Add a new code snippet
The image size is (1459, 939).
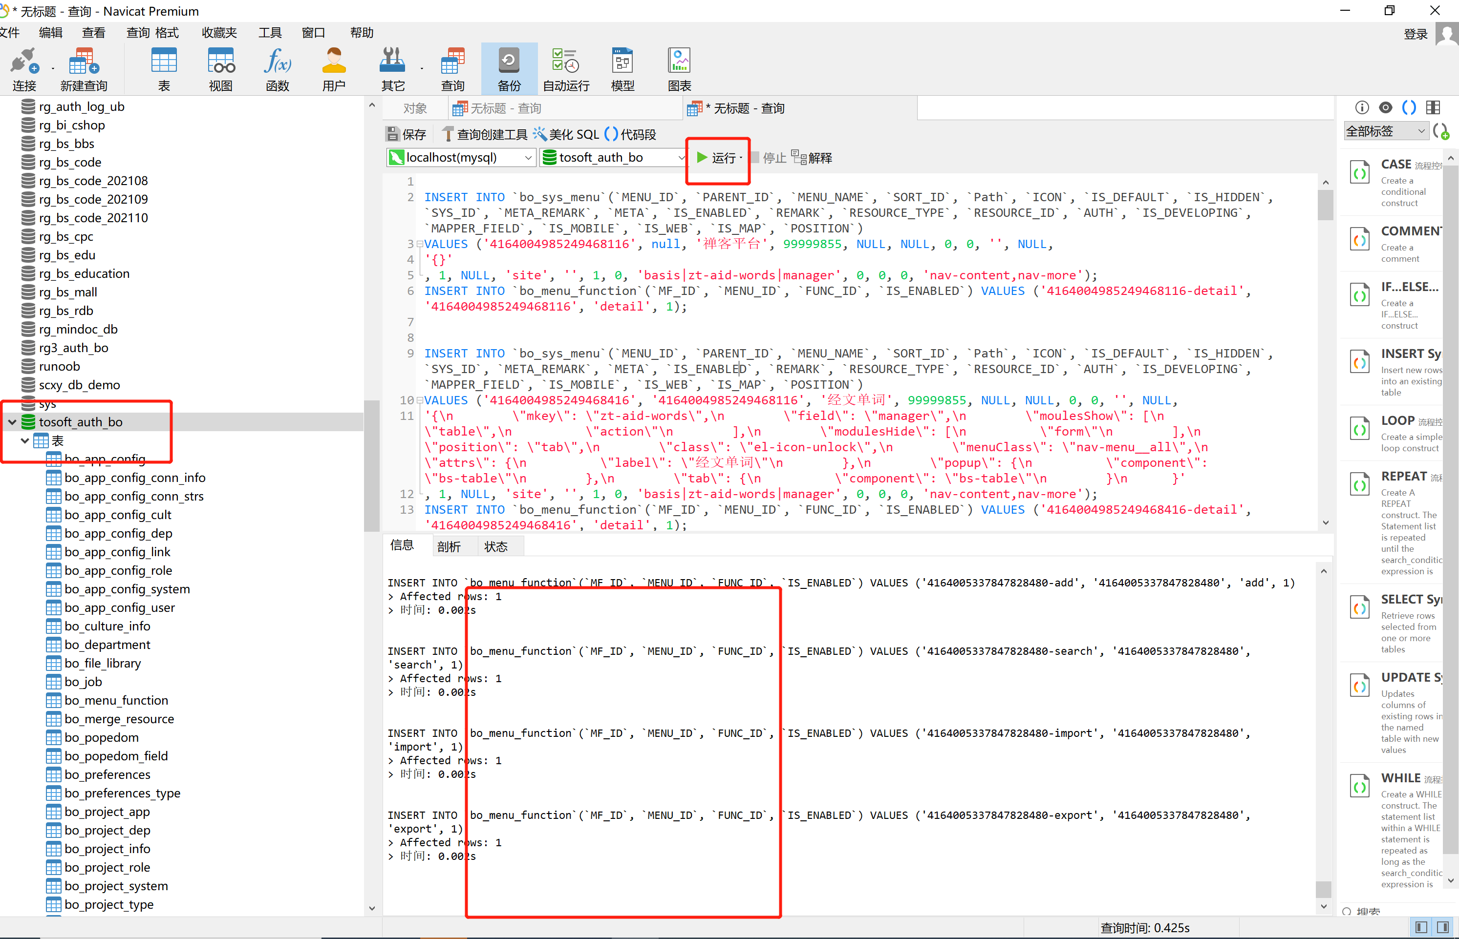[1441, 131]
